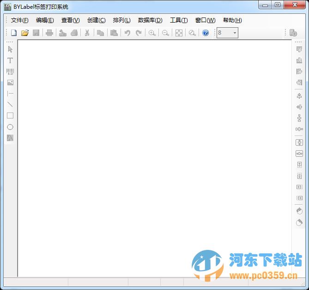Open the 查看(V) menu
Image resolution: width=309 pixels, height=290 pixels.
click(x=70, y=20)
